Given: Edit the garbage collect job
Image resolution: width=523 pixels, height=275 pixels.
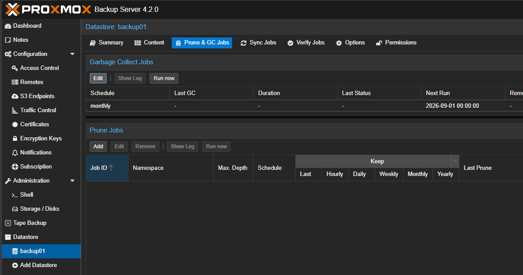Looking at the screenshot, I should pos(98,78).
